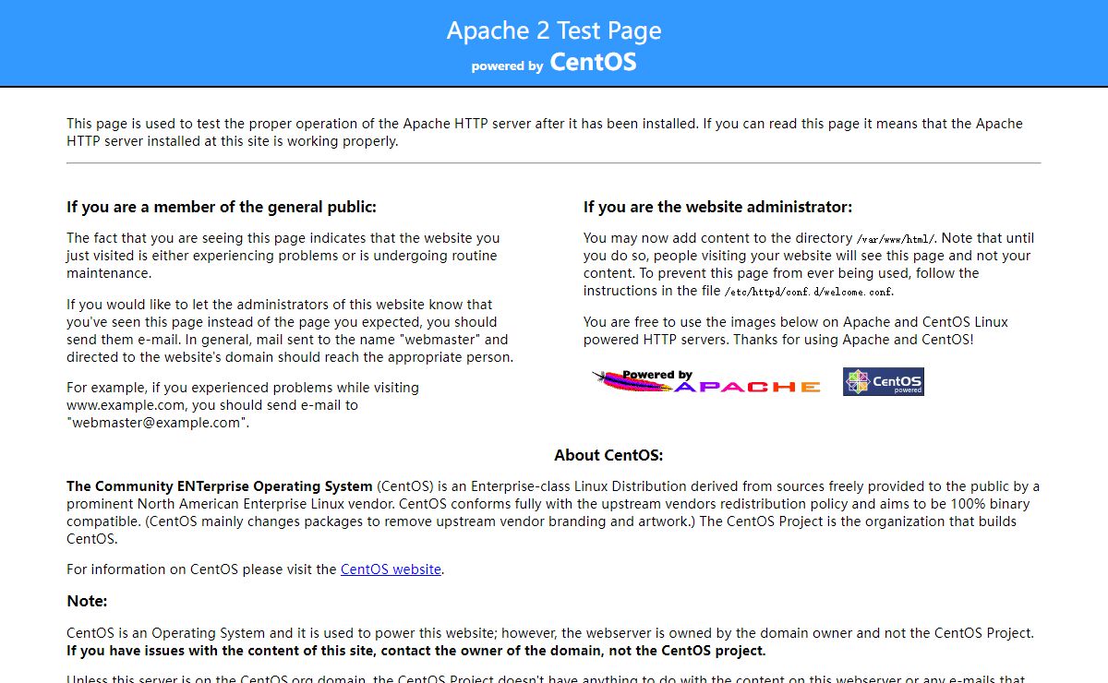Click bold sentence 'If you have issues with the content'
Image resolution: width=1108 pixels, height=683 pixels.
[415, 651]
